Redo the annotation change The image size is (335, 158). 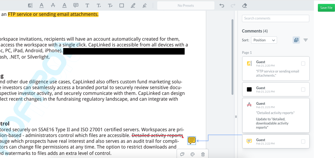(233, 5)
